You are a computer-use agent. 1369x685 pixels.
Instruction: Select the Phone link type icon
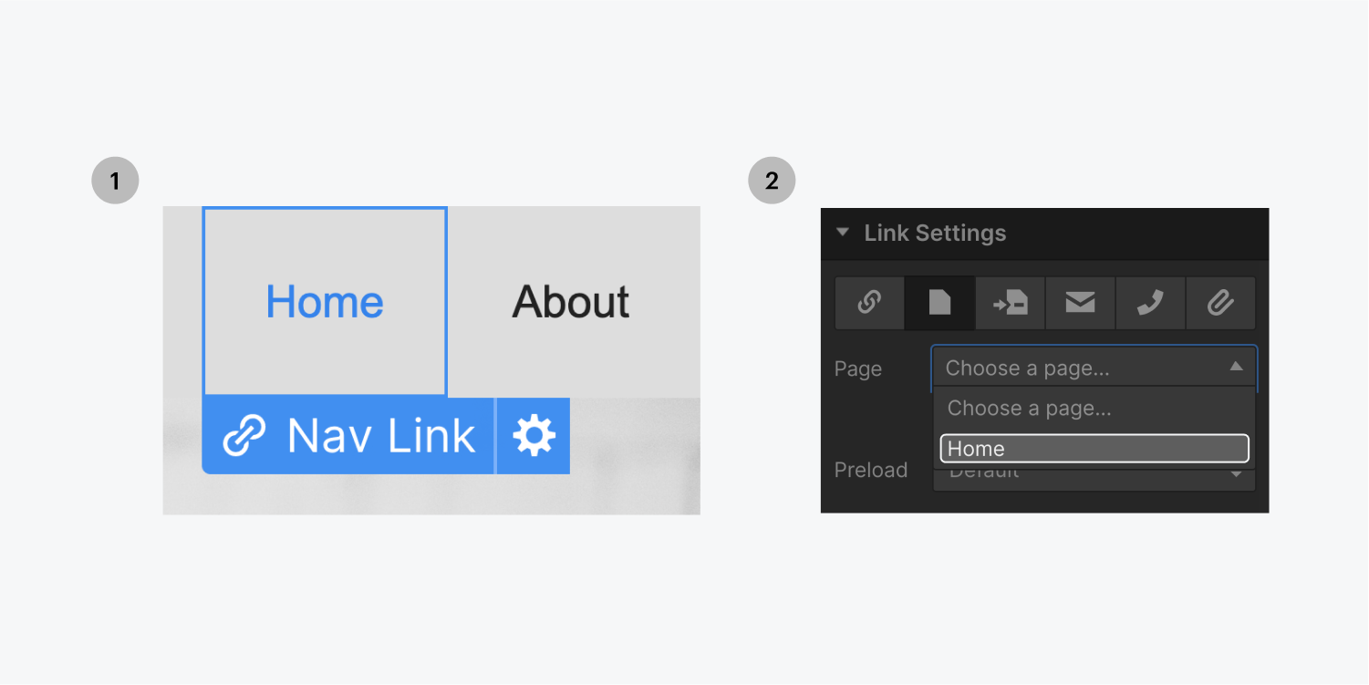pyautogui.click(x=1150, y=303)
